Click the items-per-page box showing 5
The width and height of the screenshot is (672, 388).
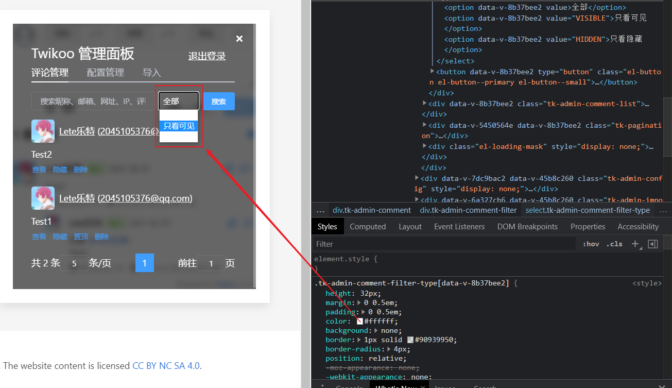pyautogui.click(x=74, y=263)
